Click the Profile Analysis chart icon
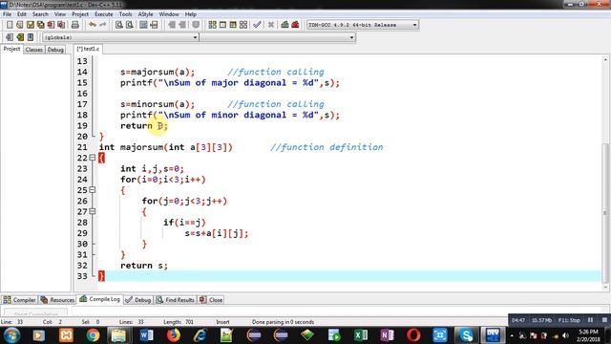 pyautogui.click(x=284, y=25)
